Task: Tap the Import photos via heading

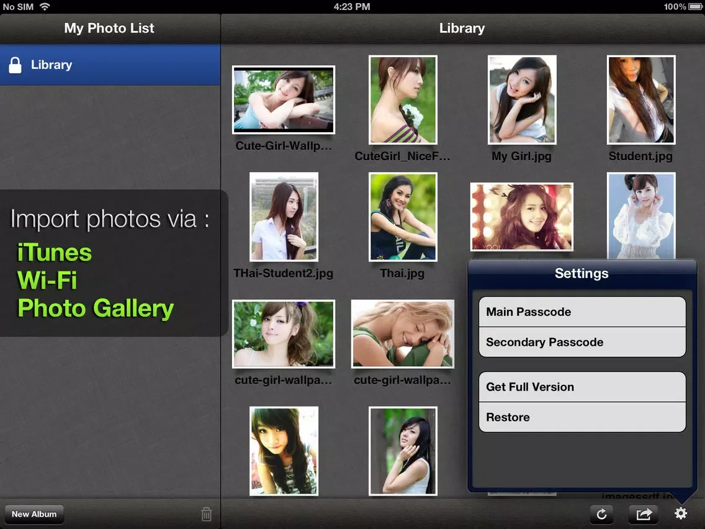Action: click(x=109, y=220)
